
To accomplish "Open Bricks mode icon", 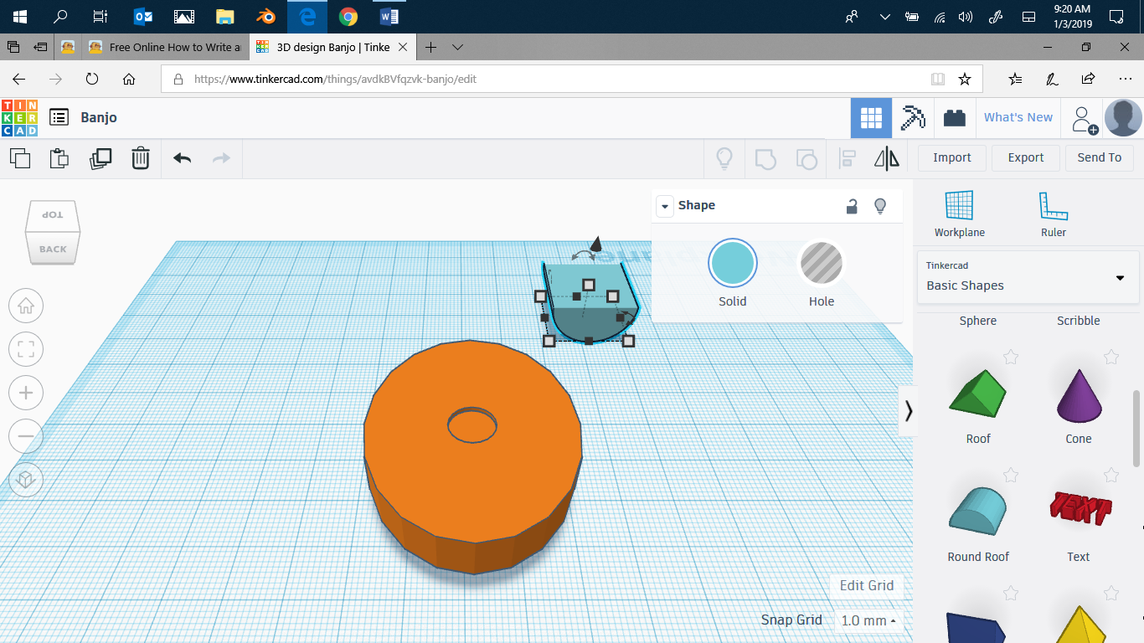I will (955, 118).
